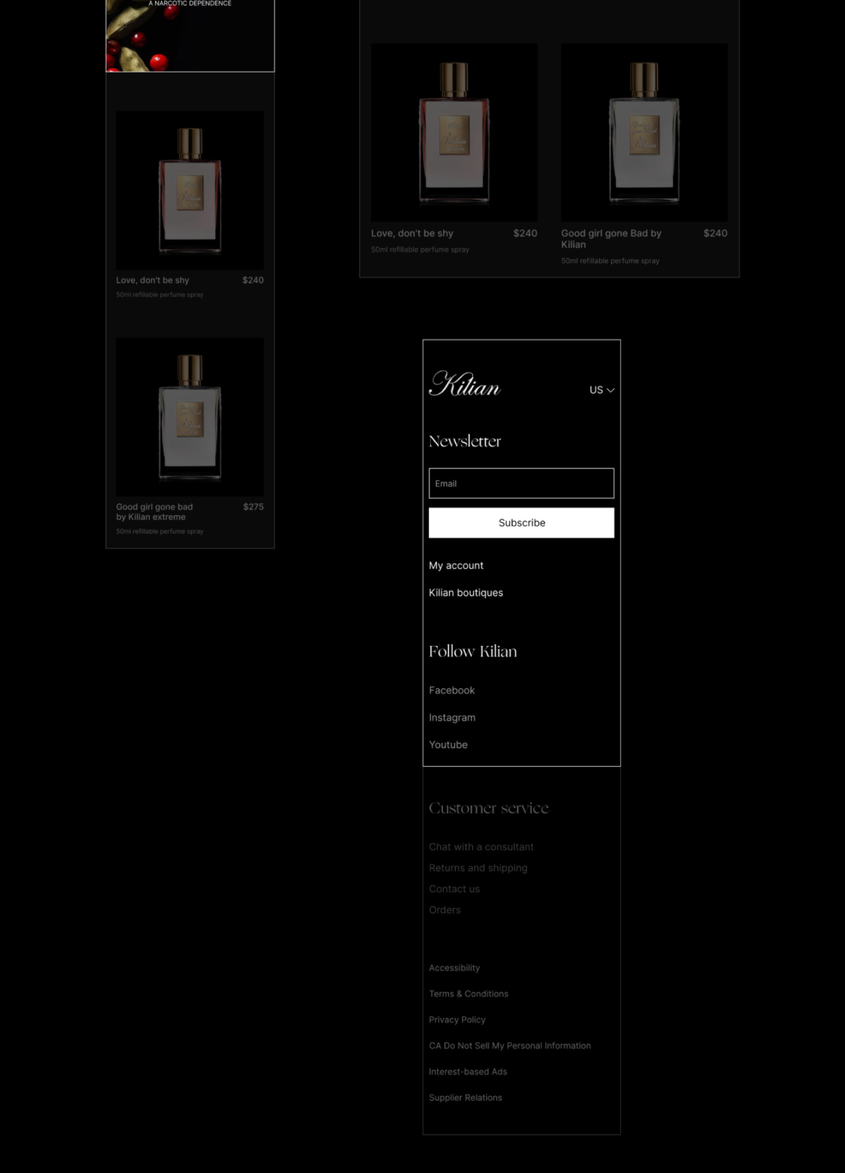Open Returns and shipping information
Image resolution: width=845 pixels, height=1173 pixels.
(478, 867)
